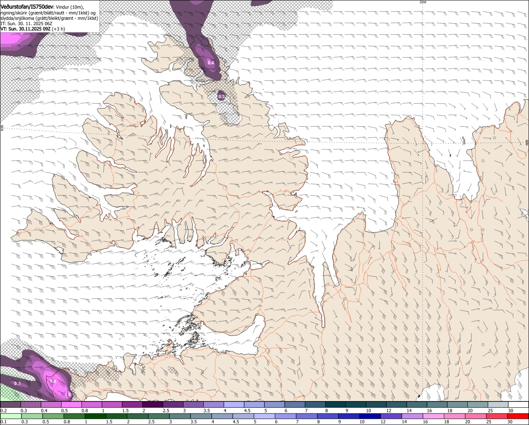Image resolution: width=529 pixels, height=425 pixels.
Task: Select the 0.5 green swatch in the bottom legend row
Action: coord(53,416)
